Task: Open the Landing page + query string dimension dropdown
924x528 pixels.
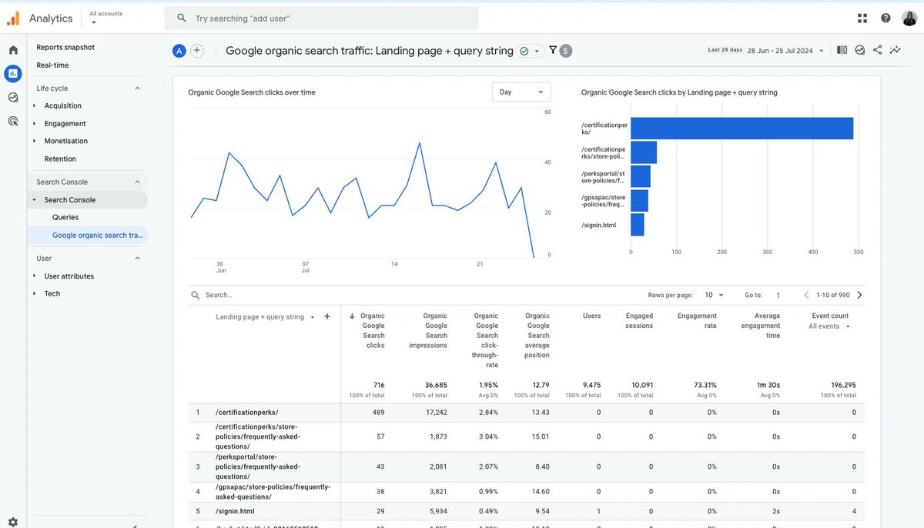Action: (265, 317)
